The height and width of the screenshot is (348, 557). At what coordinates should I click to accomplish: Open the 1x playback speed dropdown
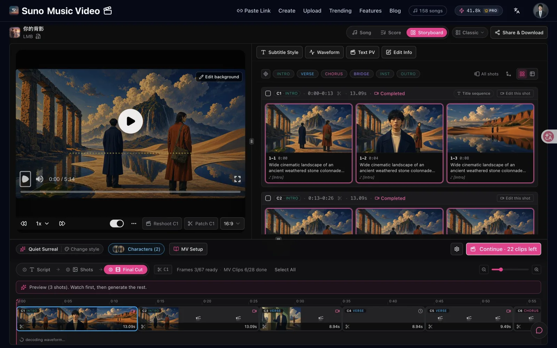click(x=42, y=223)
